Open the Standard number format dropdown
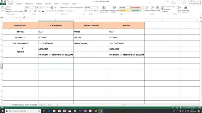 click(98, 8)
